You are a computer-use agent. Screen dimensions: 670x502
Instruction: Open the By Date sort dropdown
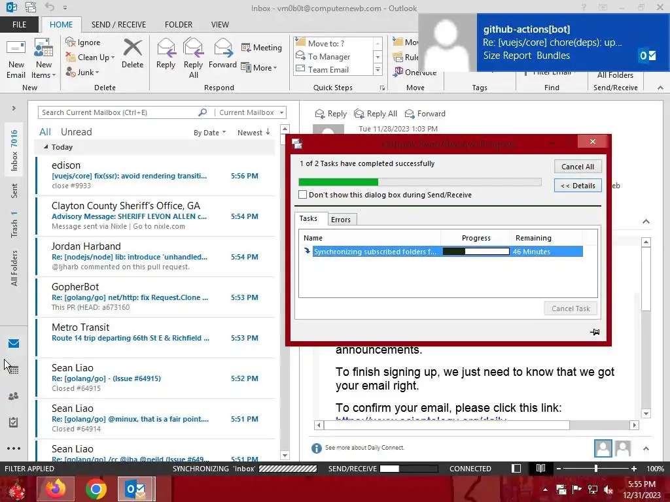pos(209,132)
